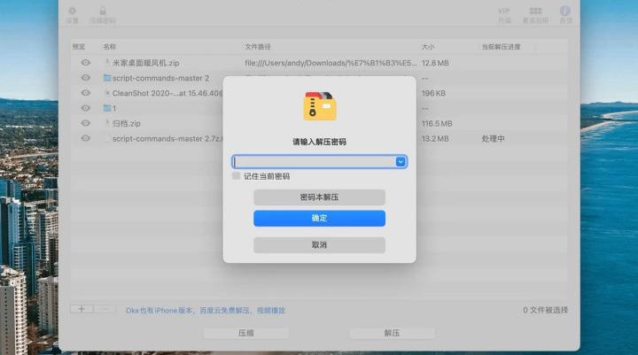Cancel the dialog with 取消
638x355 pixels.
click(319, 245)
